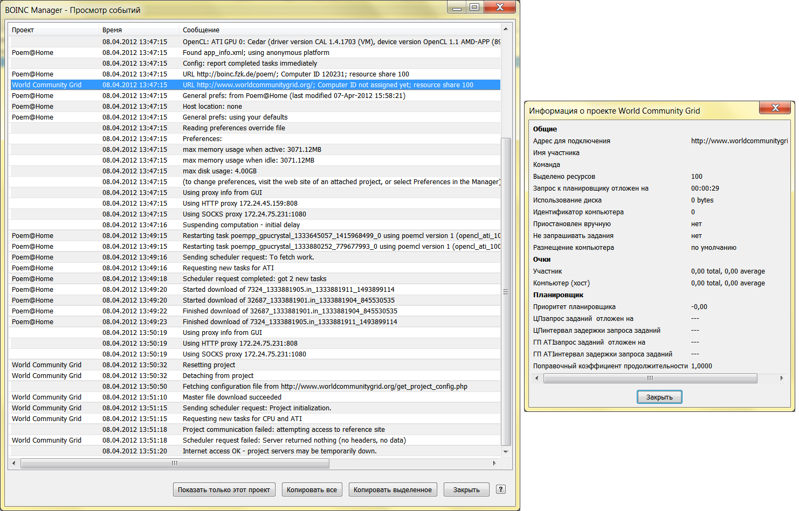Select the 'Fetching configuration file from' row
799x511 pixels.
pyautogui.click(x=255, y=386)
